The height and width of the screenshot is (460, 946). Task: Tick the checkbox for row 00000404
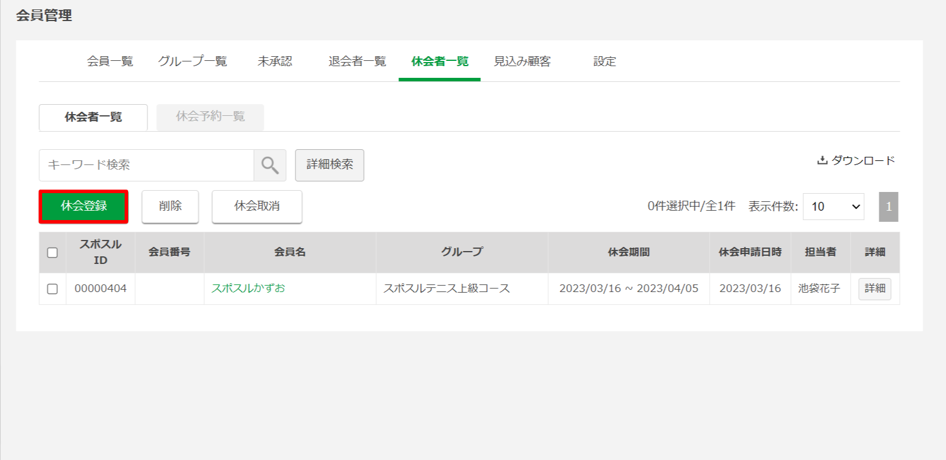click(53, 289)
